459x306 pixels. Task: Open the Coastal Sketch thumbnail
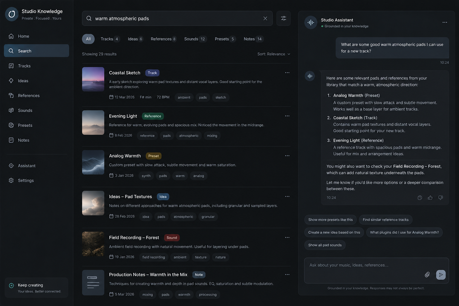[x=93, y=79]
